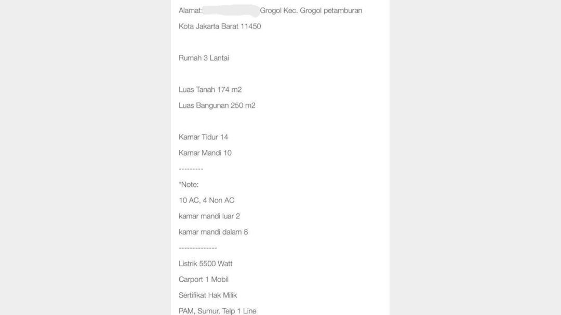Select the "Listrik 5500 Watt" line
The image size is (561, 315).
click(205, 264)
